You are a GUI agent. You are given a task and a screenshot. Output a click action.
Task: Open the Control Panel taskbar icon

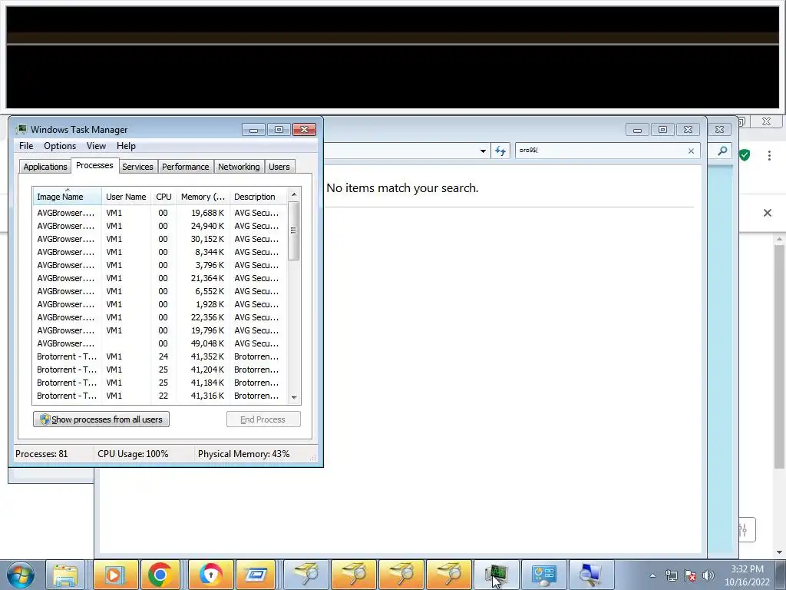pos(544,575)
